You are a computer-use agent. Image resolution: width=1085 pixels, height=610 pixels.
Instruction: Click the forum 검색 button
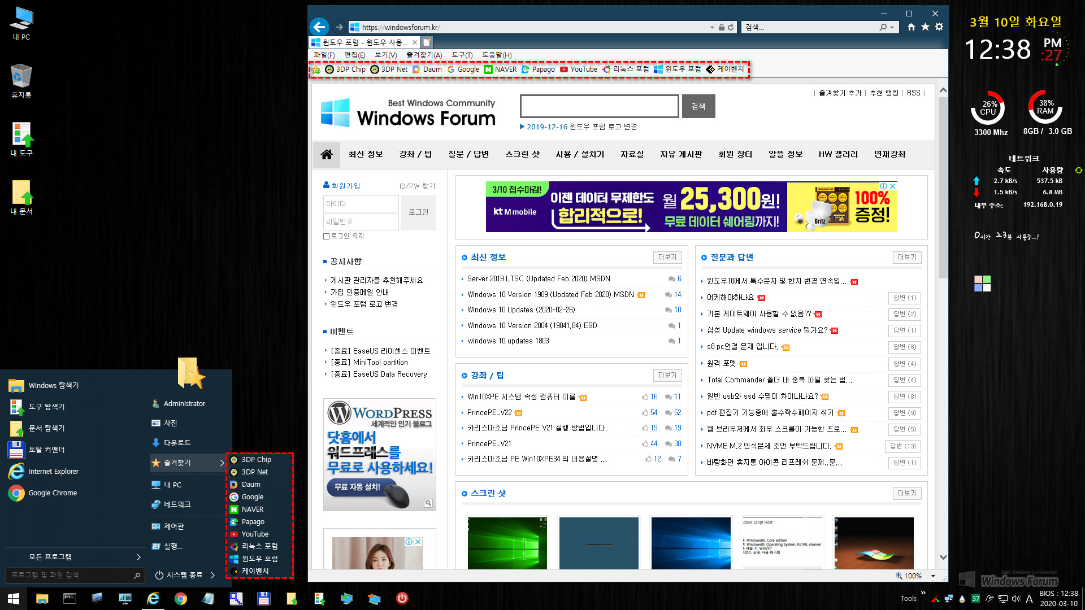[698, 106]
